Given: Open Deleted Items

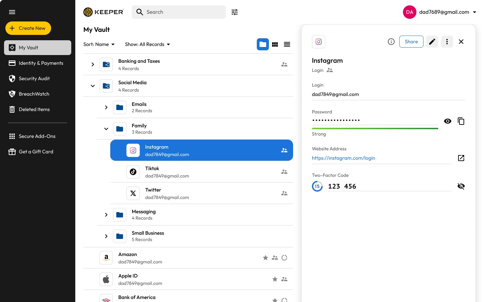Looking at the screenshot, I should [x=34, y=109].
